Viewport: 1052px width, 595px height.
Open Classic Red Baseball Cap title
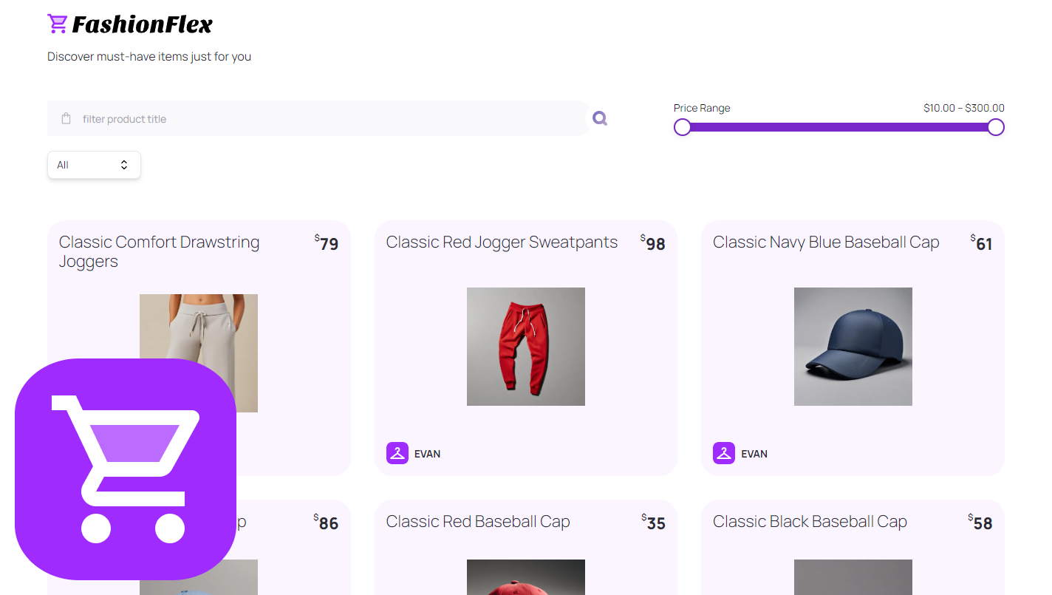click(478, 522)
